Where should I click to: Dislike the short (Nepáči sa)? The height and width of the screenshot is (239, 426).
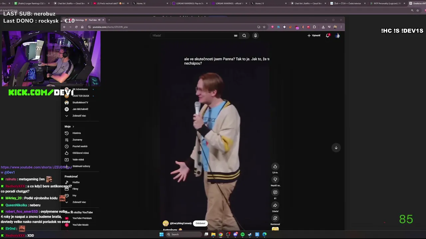click(x=275, y=180)
